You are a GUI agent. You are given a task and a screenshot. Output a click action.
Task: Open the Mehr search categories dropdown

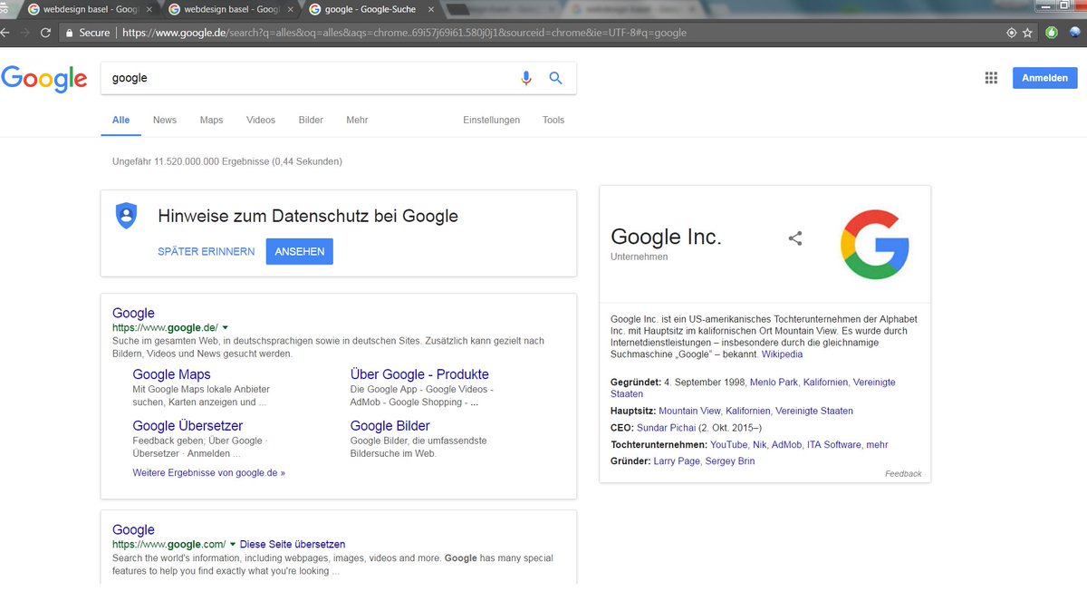tap(357, 120)
